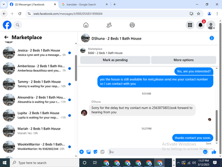Open the Facebook menu grid icon

click(190, 25)
